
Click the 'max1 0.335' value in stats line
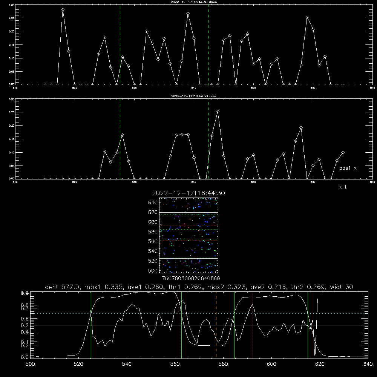[x=104, y=287]
